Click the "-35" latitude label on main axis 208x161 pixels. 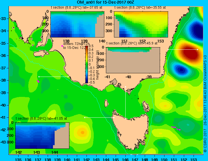(3, 43)
